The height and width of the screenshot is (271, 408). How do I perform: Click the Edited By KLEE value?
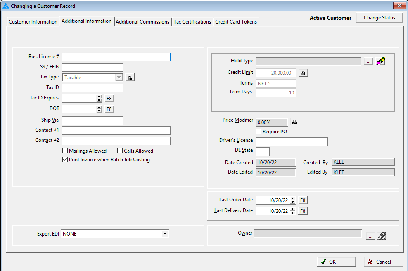point(363,172)
